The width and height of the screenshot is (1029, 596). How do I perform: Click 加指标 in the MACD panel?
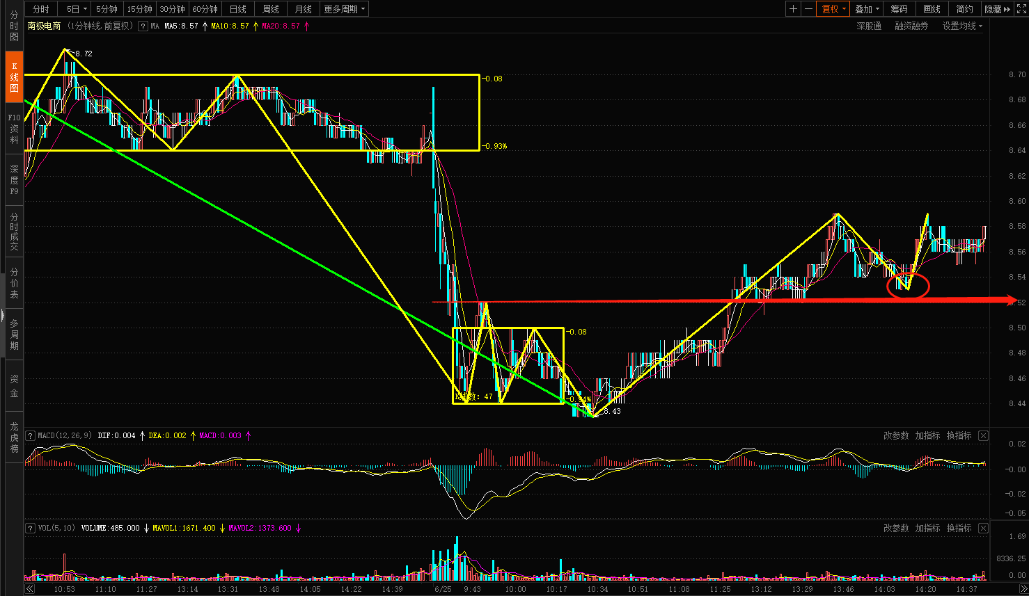927,435
